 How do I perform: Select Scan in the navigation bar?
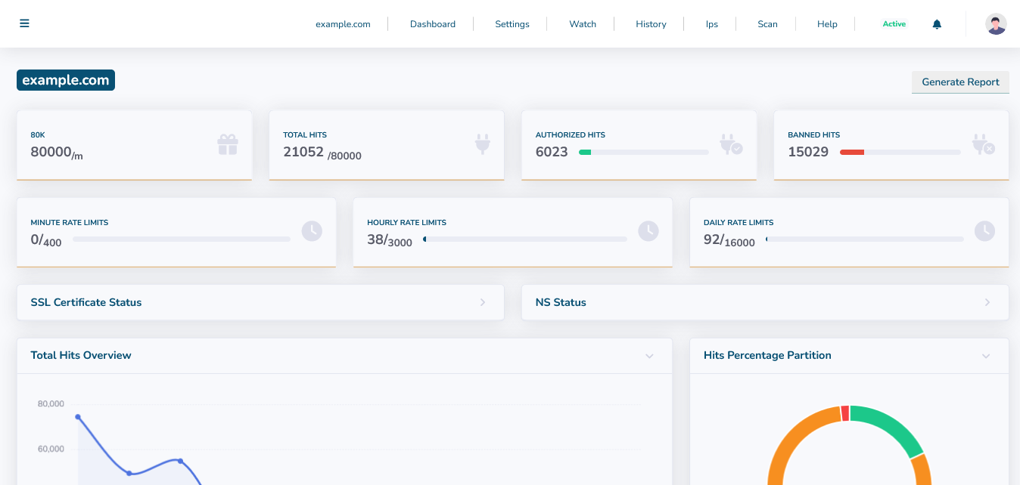[767, 24]
